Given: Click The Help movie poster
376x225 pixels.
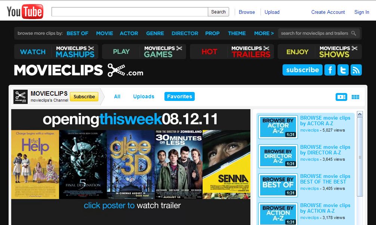Looking at the screenshot, I should [x=35, y=164].
